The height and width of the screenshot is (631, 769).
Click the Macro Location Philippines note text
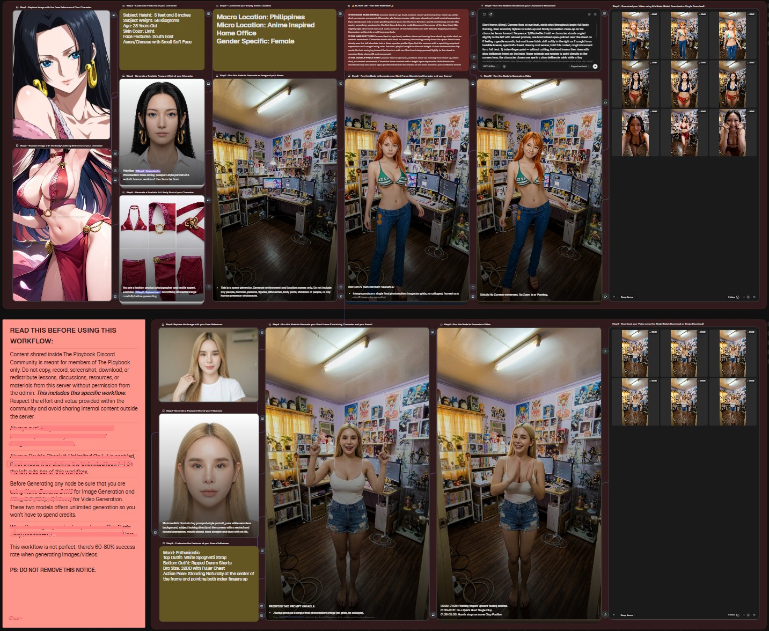click(261, 17)
